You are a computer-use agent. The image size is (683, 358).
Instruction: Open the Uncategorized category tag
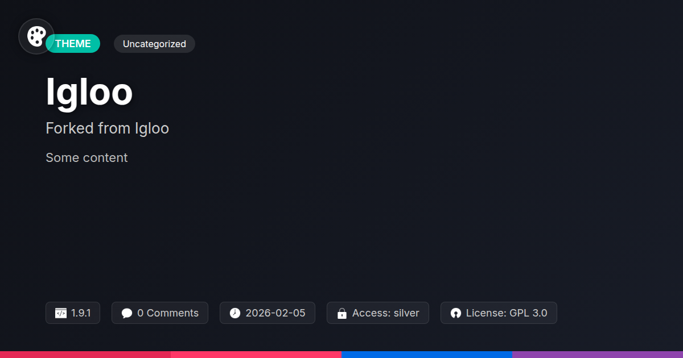(154, 44)
